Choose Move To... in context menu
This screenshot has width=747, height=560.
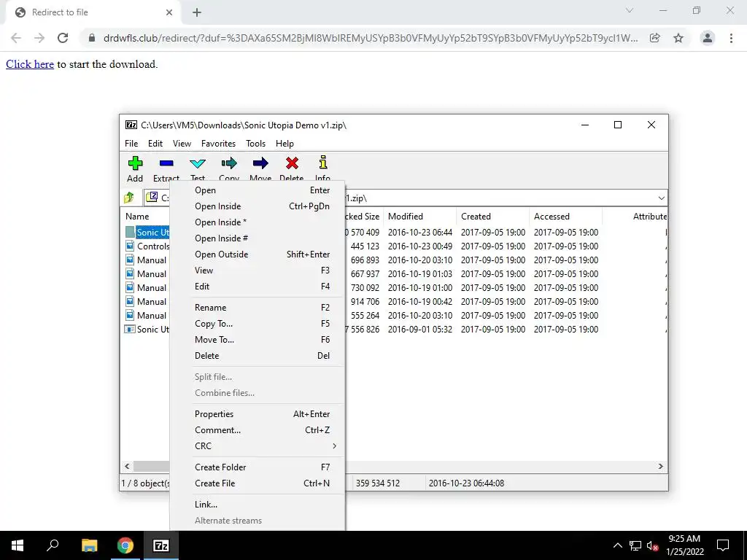point(258,340)
